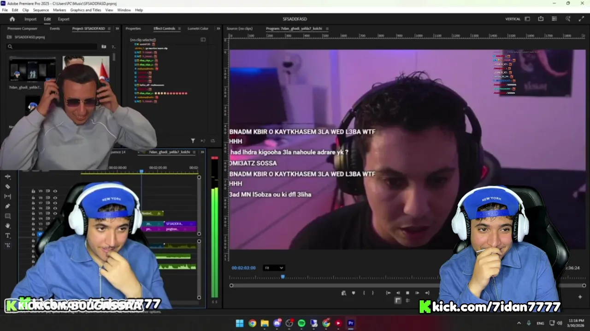The width and height of the screenshot is (590, 331).
Task: Select the Nested clip on the timeline
Action: (x=152, y=213)
